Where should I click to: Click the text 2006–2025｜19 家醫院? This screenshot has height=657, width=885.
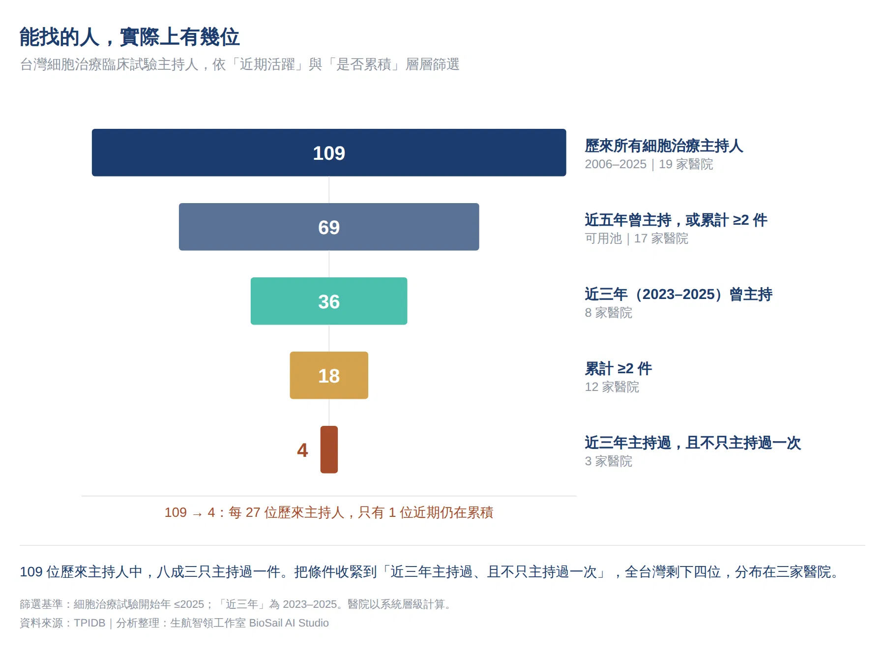pyautogui.click(x=649, y=164)
